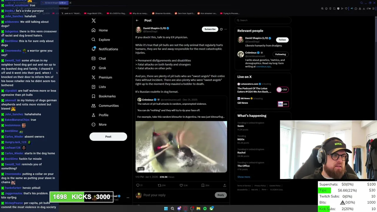Open Discord from the taskbar
377x212 pixels.
179,209
